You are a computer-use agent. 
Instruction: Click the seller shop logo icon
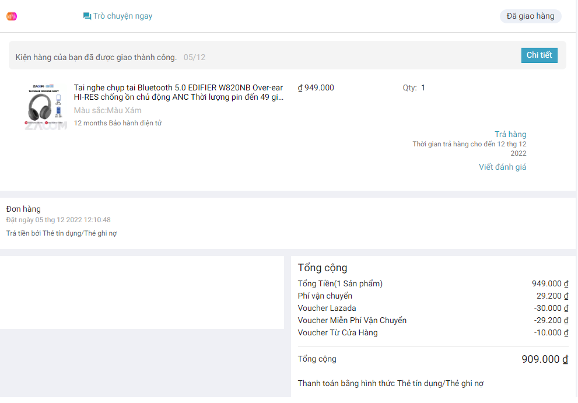click(x=12, y=16)
